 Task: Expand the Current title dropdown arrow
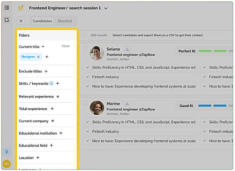43,46
